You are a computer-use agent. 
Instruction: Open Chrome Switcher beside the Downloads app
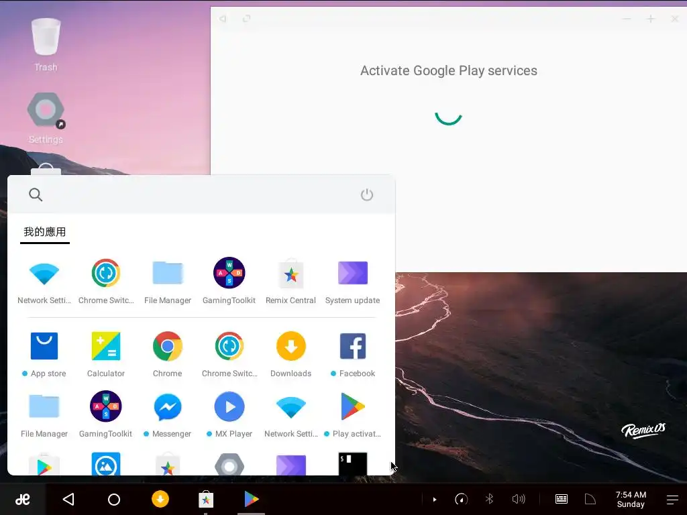click(x=229, y=346)
